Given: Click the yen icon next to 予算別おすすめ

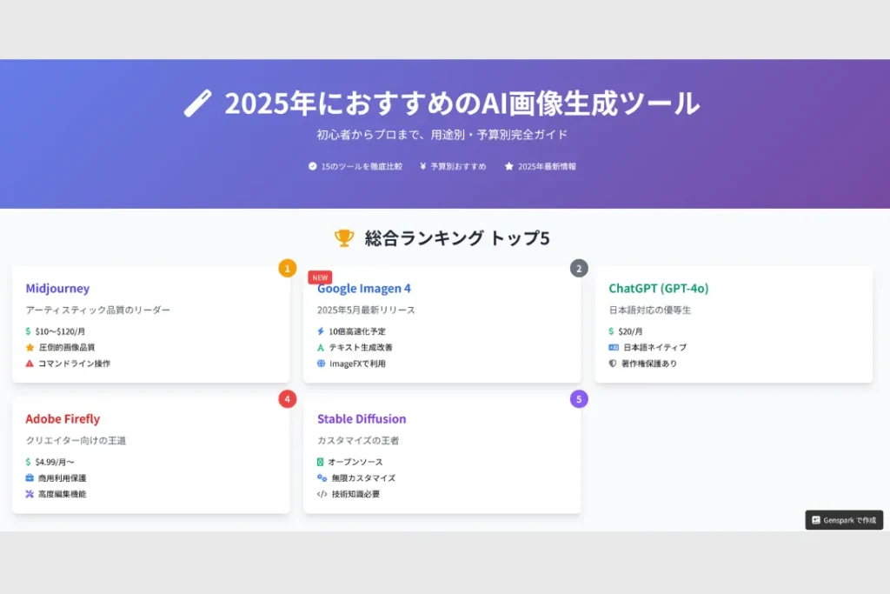Looking at the screenshot, I should click(423, 166).
